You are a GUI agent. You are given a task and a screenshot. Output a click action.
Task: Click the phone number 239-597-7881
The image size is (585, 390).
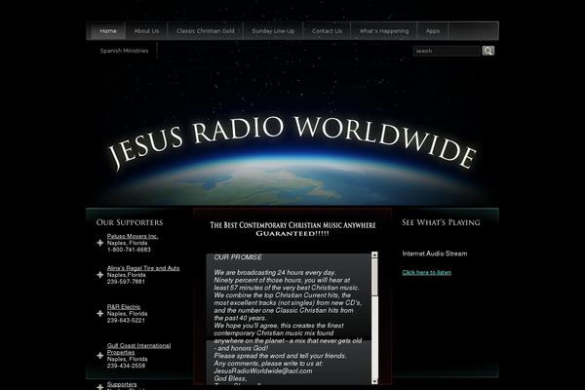pyautogui.click(x=126, y=282)
